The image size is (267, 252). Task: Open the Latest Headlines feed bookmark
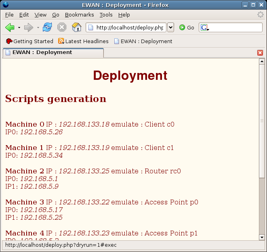click(83, 41)
